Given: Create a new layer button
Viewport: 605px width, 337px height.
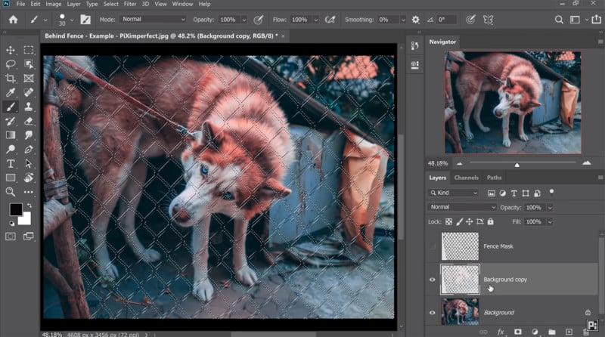Looking at the screenshot, I should coord(569,332).
